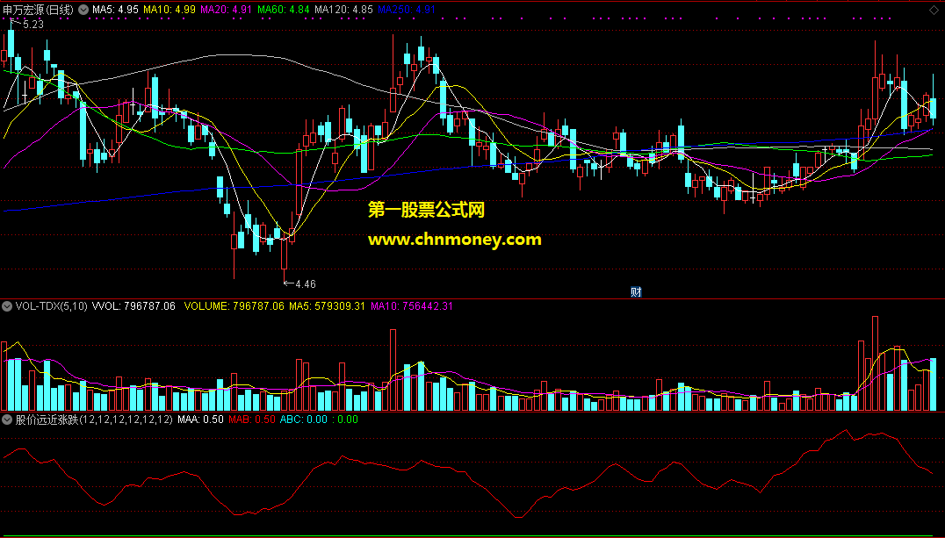
Task: Click the MA10: 4.99 label
Action: (x=170, y=10)
